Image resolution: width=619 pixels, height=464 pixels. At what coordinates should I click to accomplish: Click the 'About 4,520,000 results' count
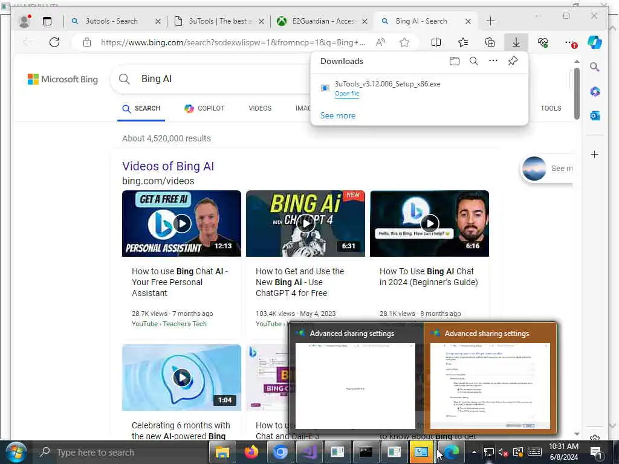point(167,138)
